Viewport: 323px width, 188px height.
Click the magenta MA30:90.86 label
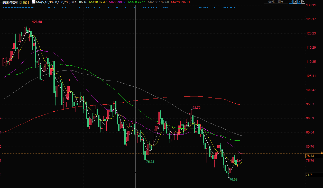point(117,2)
